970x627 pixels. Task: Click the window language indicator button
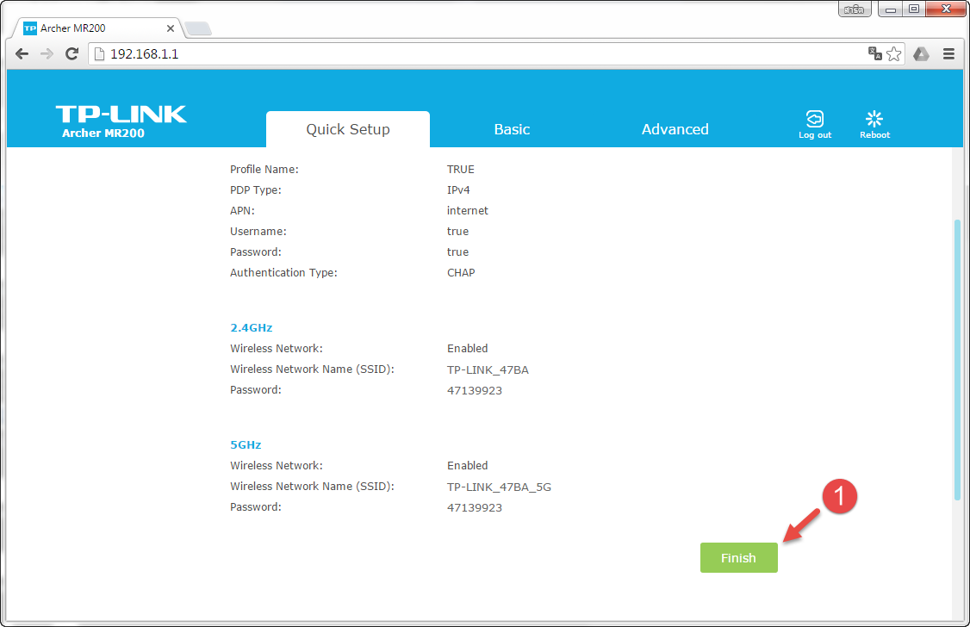tap(855, 9)
